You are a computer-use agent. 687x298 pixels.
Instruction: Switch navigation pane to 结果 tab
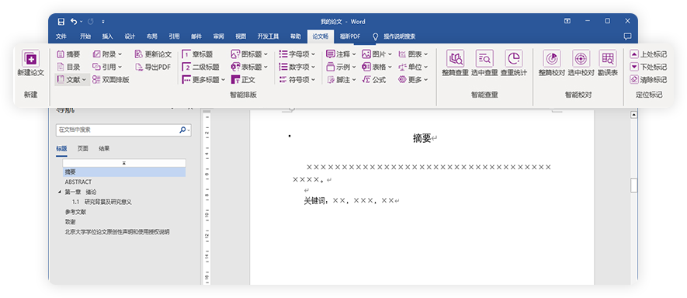(x=104, y=148)
